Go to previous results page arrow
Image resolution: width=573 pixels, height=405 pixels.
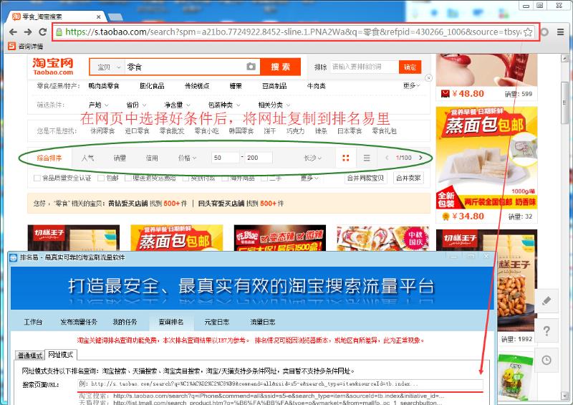pos(387,158)
